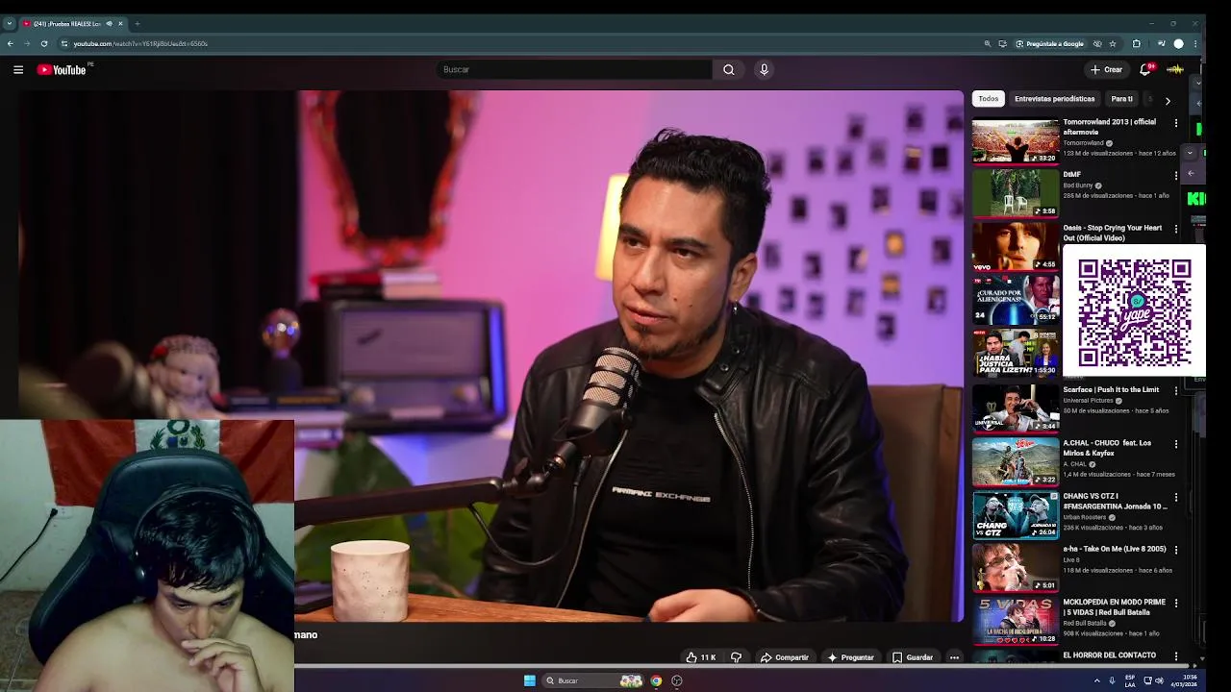Open options for A.CHAL CHUCO video

point(1175,444)
